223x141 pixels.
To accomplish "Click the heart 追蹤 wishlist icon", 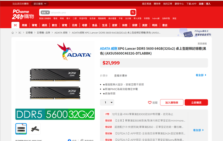I will click(150, 103).
